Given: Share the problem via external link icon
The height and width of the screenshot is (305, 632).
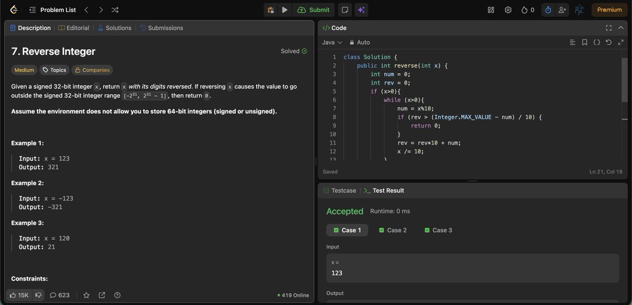Looking at the screenshot, I should pyautogui.click(x=102, y=295).
